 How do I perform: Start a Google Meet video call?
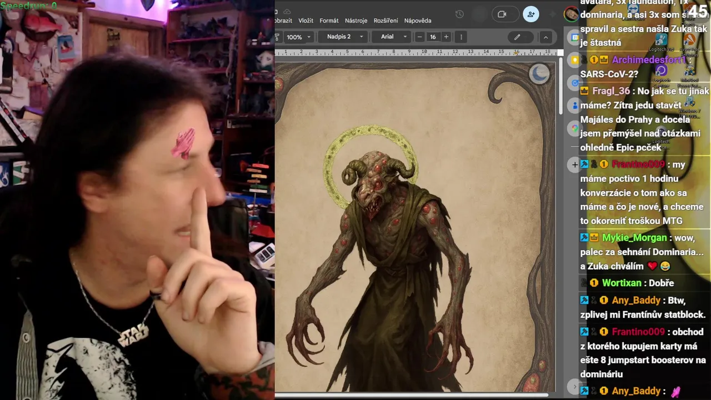505,14
